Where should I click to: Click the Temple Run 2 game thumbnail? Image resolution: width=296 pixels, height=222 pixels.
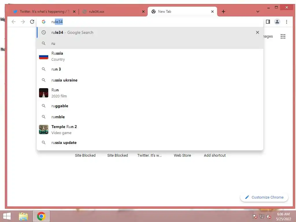pos(44,129)
